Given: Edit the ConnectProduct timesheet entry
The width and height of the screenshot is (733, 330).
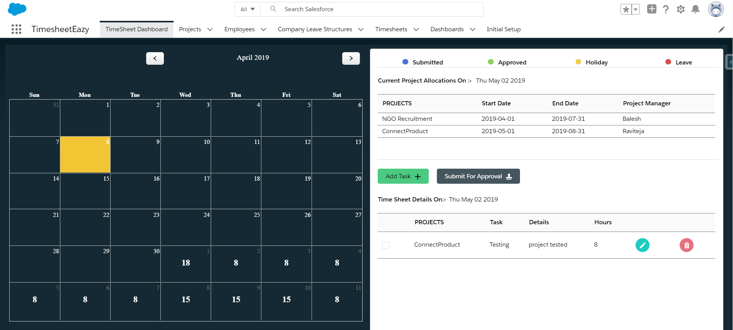Looking at the screenshot, I should click(643, 245).
